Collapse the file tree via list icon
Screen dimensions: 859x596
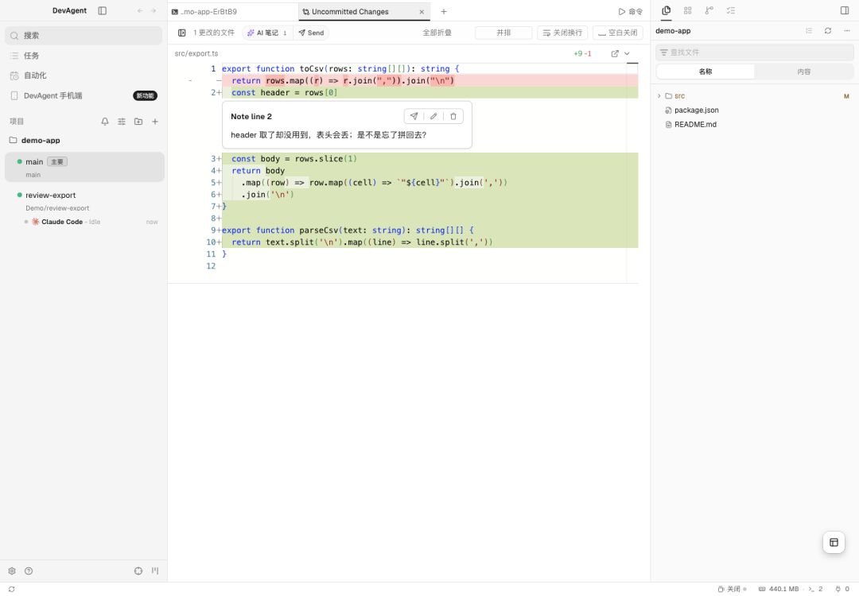[x=809, y=31]
